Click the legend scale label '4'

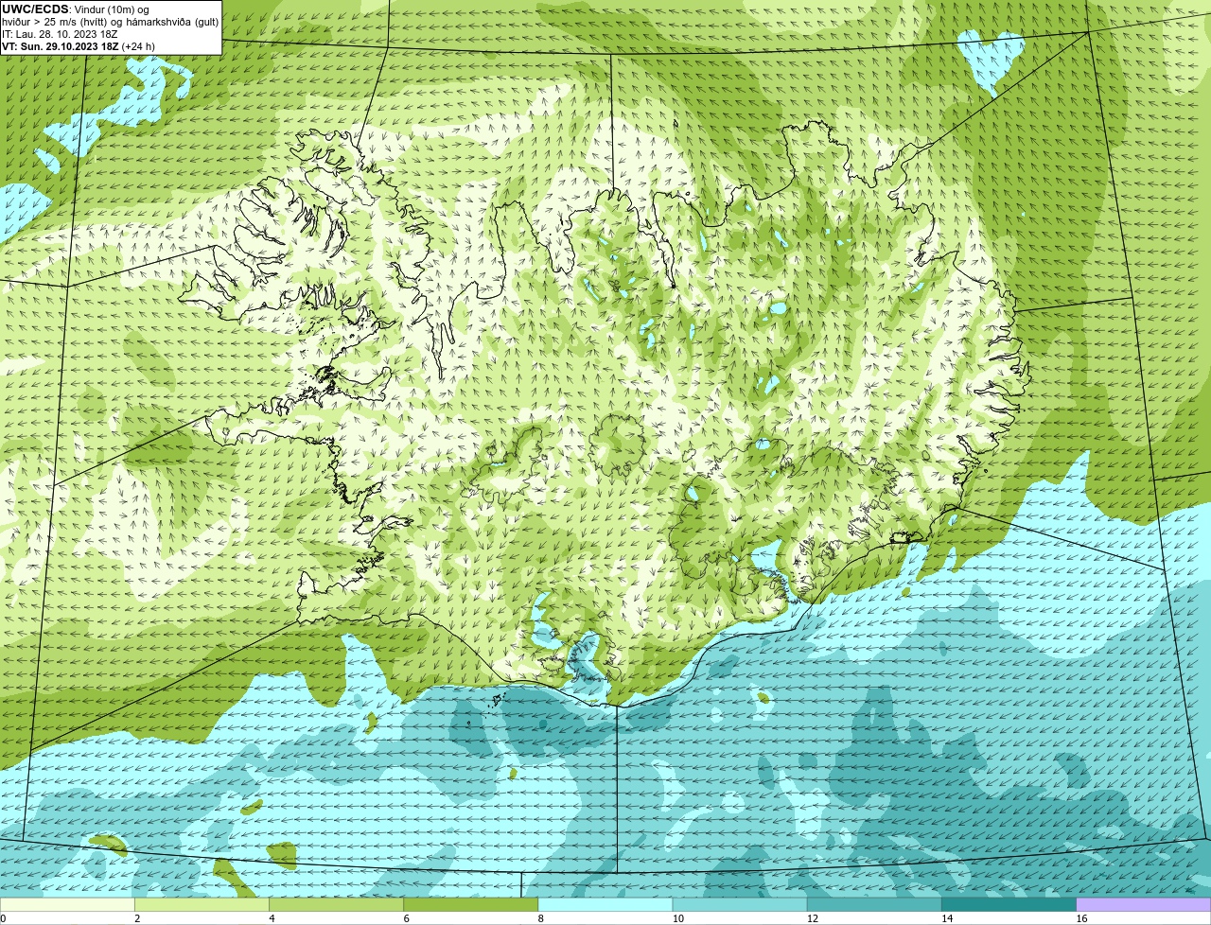tap(272, 918)
